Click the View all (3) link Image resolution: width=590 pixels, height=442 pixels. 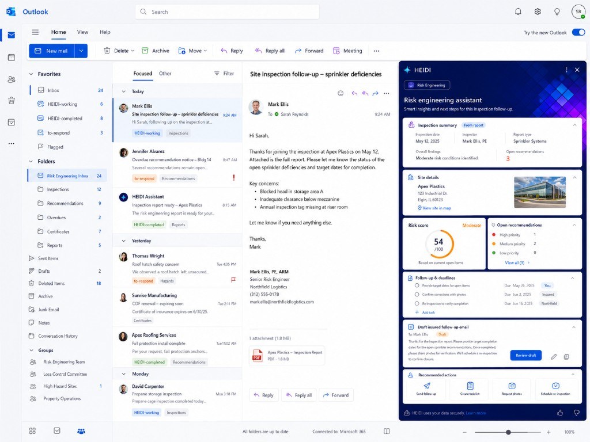pyautogui.click(x=517, y=262)
